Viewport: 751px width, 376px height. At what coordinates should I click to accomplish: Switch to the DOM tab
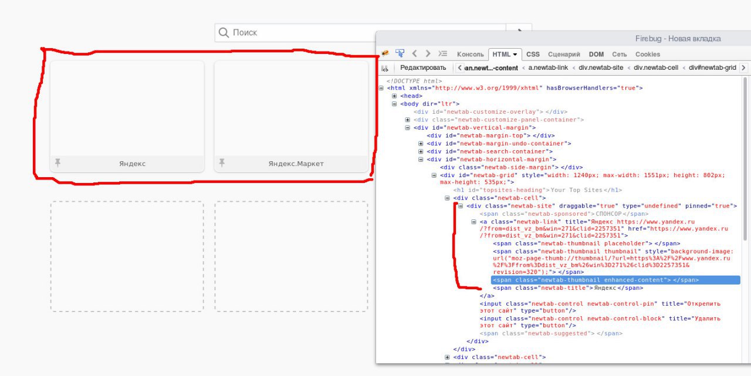point(596,54)
